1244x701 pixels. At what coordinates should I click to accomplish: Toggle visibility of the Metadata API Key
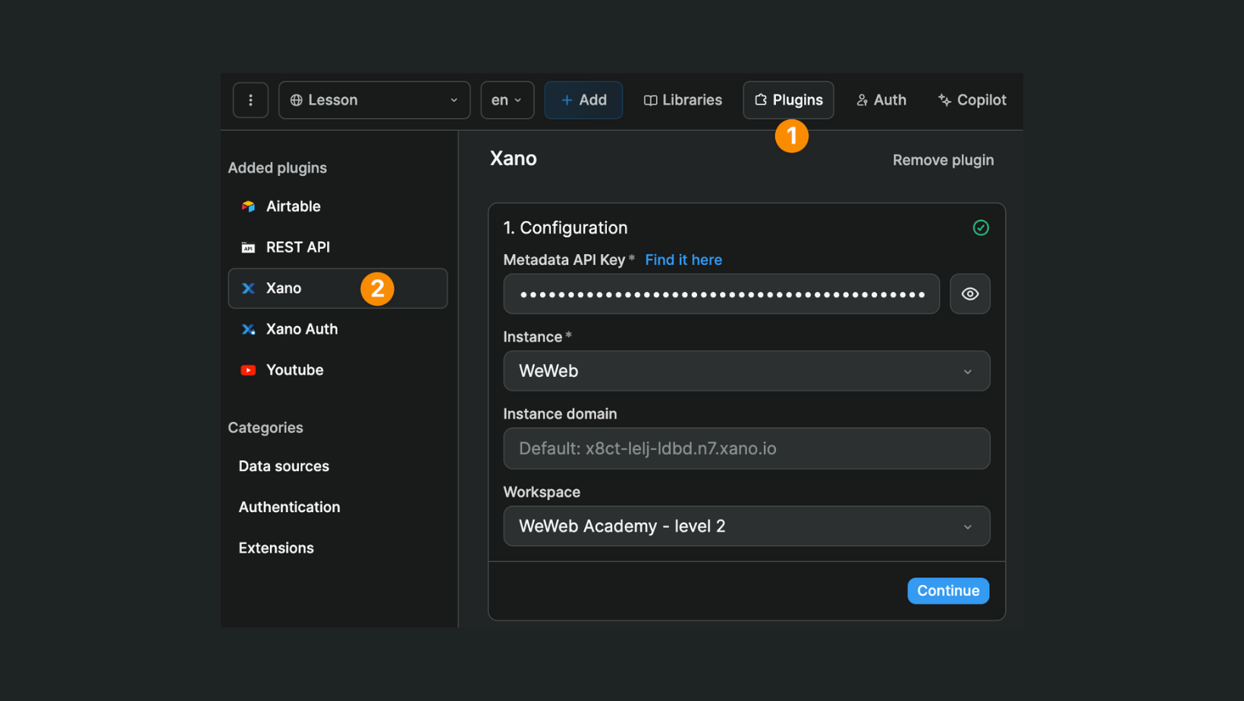click(969, 294)
